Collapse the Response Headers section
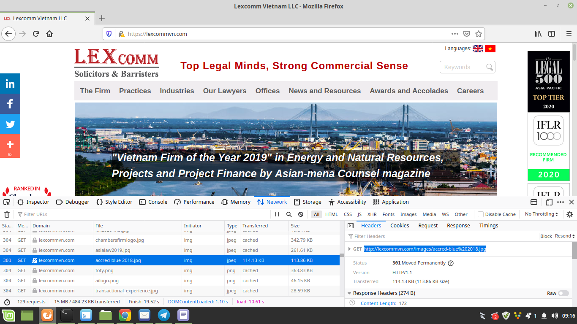Viewport: 577px width, 324px height. point(349,293)
